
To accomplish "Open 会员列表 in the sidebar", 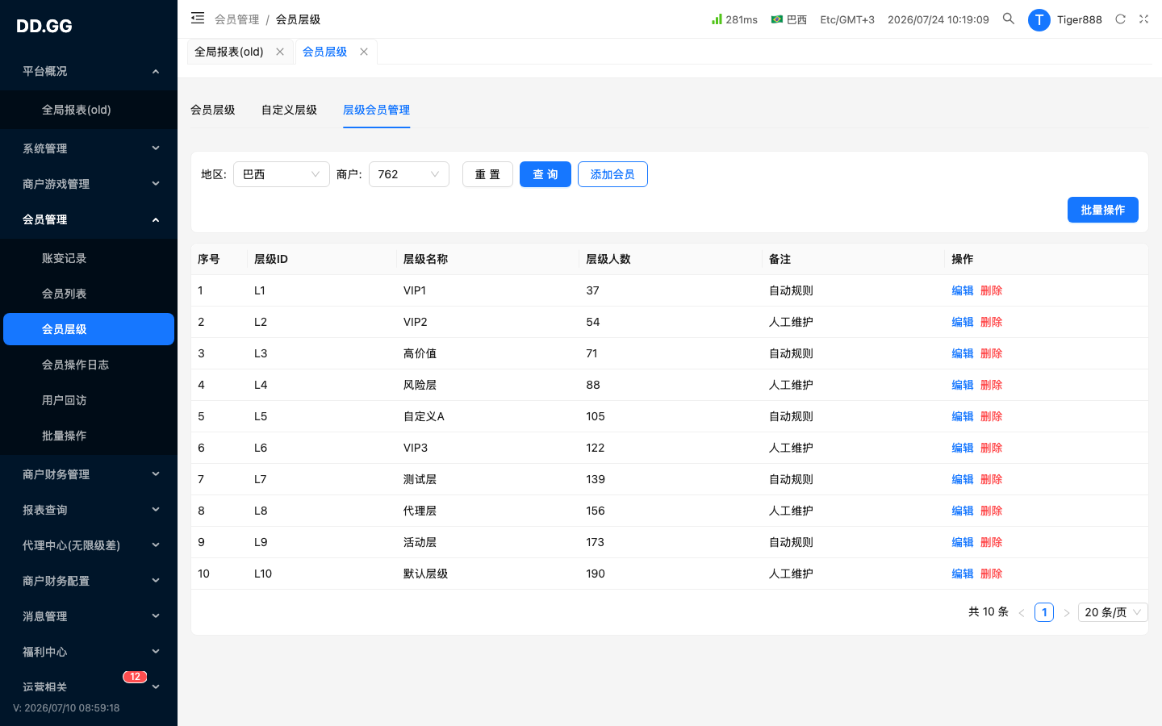I will click(x=89, y=294).
